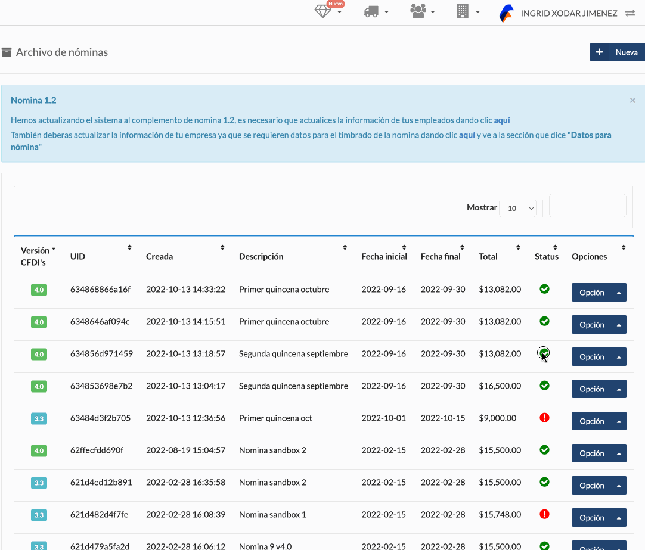Open the users group menu
This screenshot has width=645, height=550.
pos(422,11)
